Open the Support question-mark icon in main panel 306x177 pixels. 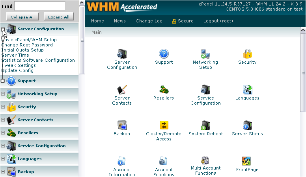pos(164,54)
